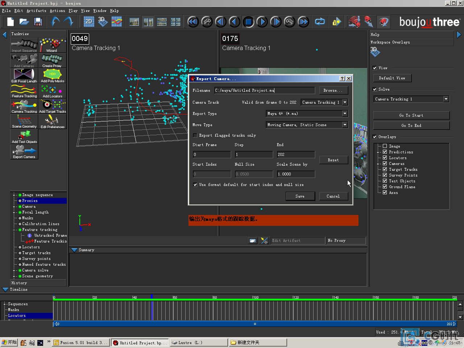This screenshot has height=348, width=464.
Task: Click the Redo arrow icon
Action: [69, 22]
